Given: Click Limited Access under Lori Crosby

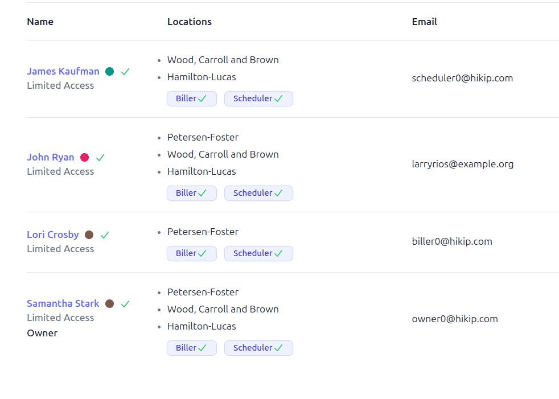Looking at the screenshot, I should pyautogui.click(x=60, y=249).
